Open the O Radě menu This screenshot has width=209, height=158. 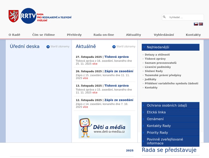coord(14,35)
